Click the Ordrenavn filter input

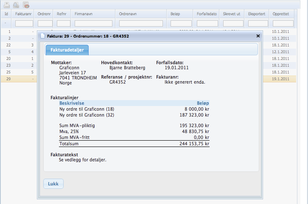point(141,23)
